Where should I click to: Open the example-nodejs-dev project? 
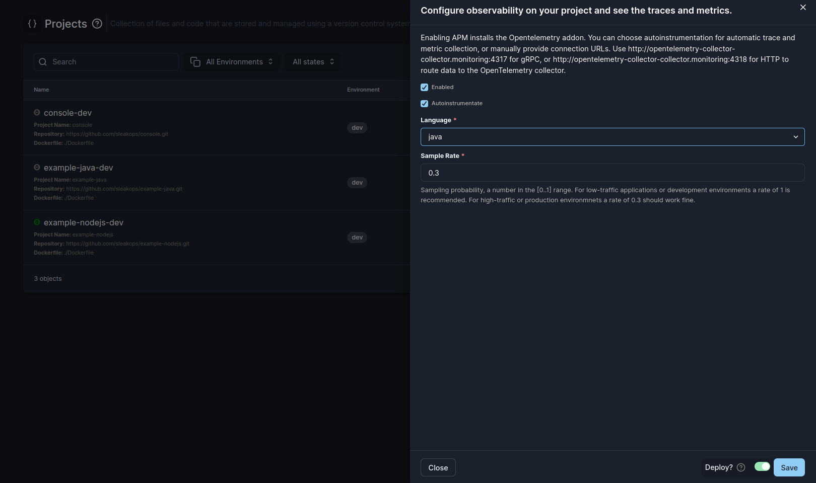pyautogui.click(x=84, y=222)
